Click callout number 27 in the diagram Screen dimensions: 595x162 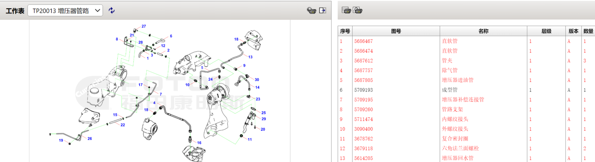tap(144, 26)
